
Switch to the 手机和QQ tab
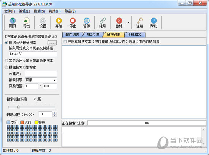click(135, 35)
